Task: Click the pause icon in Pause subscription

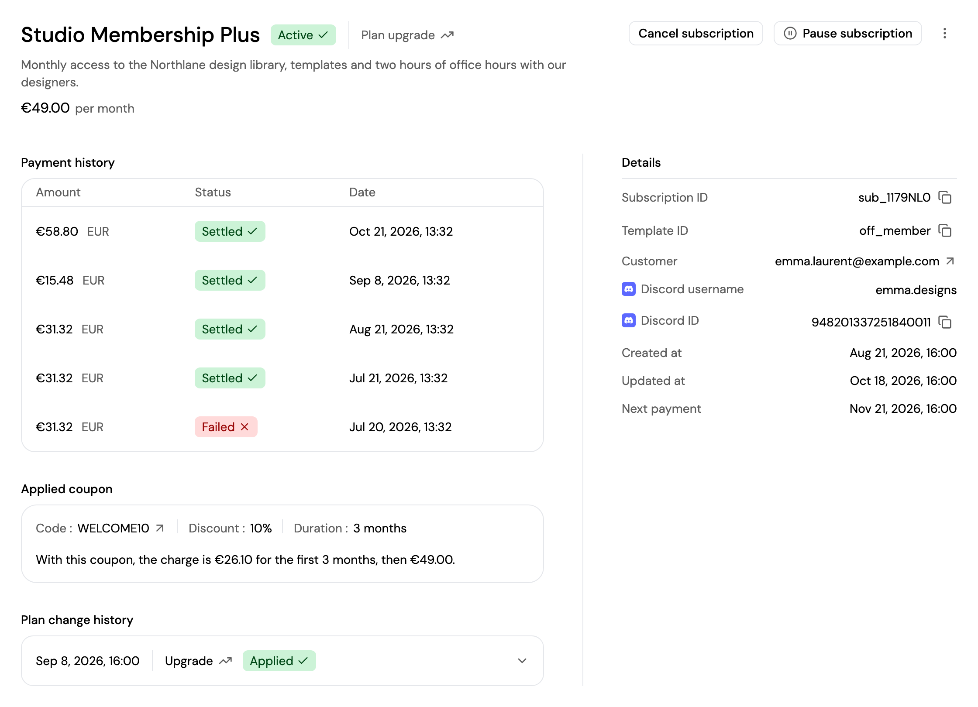Action: [790, 34]
